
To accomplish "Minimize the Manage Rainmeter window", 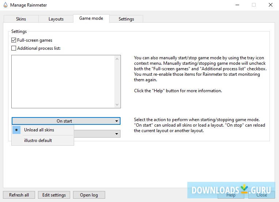I will tap(237, 5).
